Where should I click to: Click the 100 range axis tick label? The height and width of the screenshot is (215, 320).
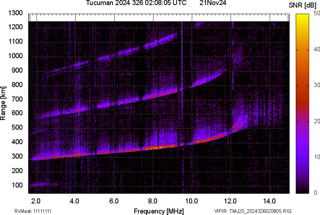pos(18,185)
